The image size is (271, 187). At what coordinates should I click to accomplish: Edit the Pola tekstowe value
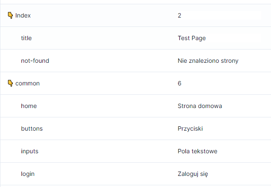tap(197, 151)
